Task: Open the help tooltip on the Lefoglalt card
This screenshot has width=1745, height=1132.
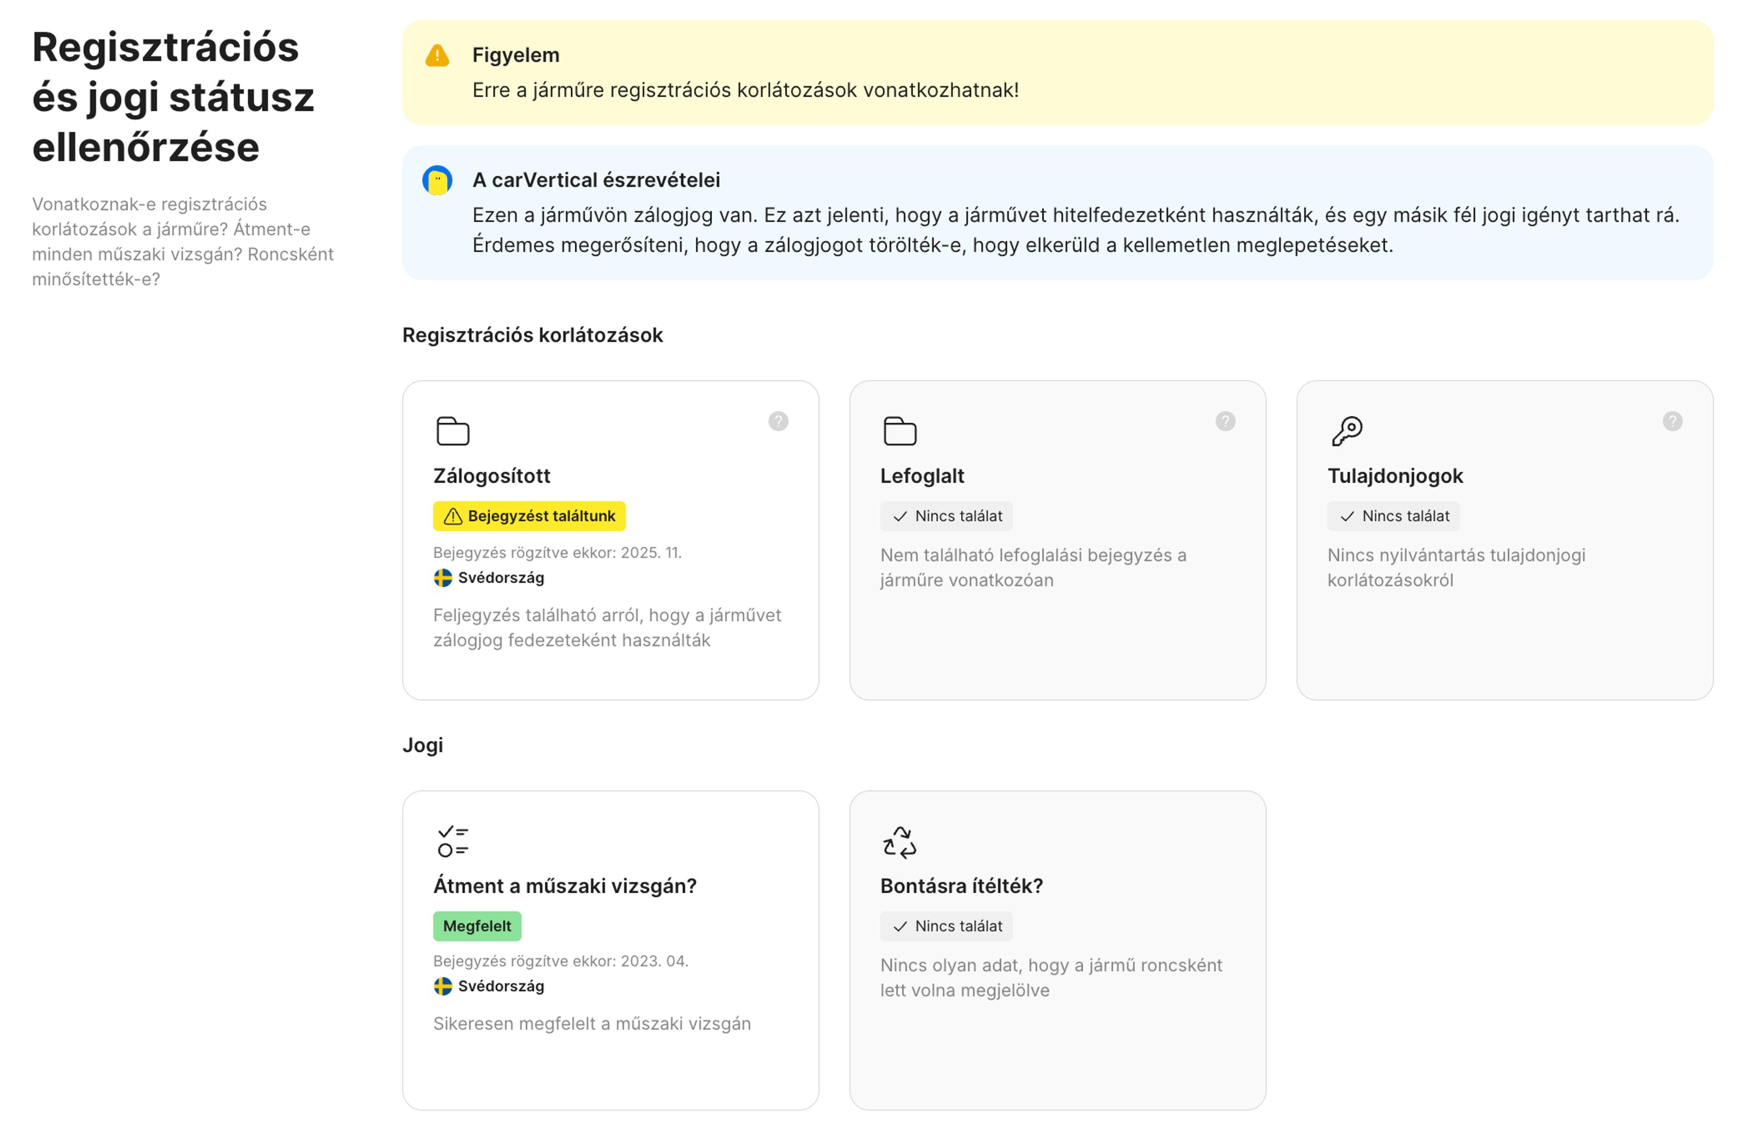Action: (1225, 421)
